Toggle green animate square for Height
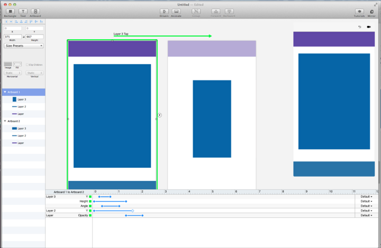This screenshot has height=248, width=381. (90, 201)
